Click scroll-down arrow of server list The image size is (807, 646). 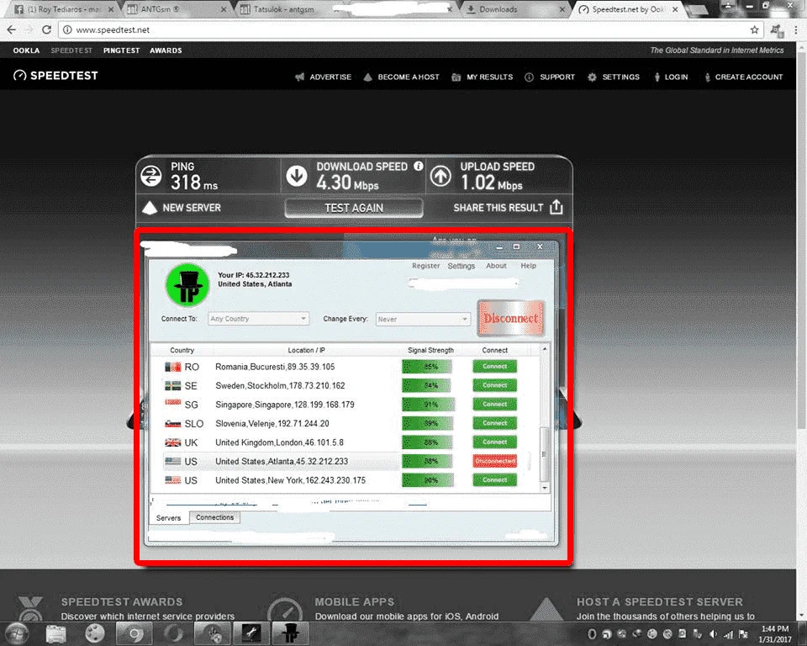pos(545,487)
